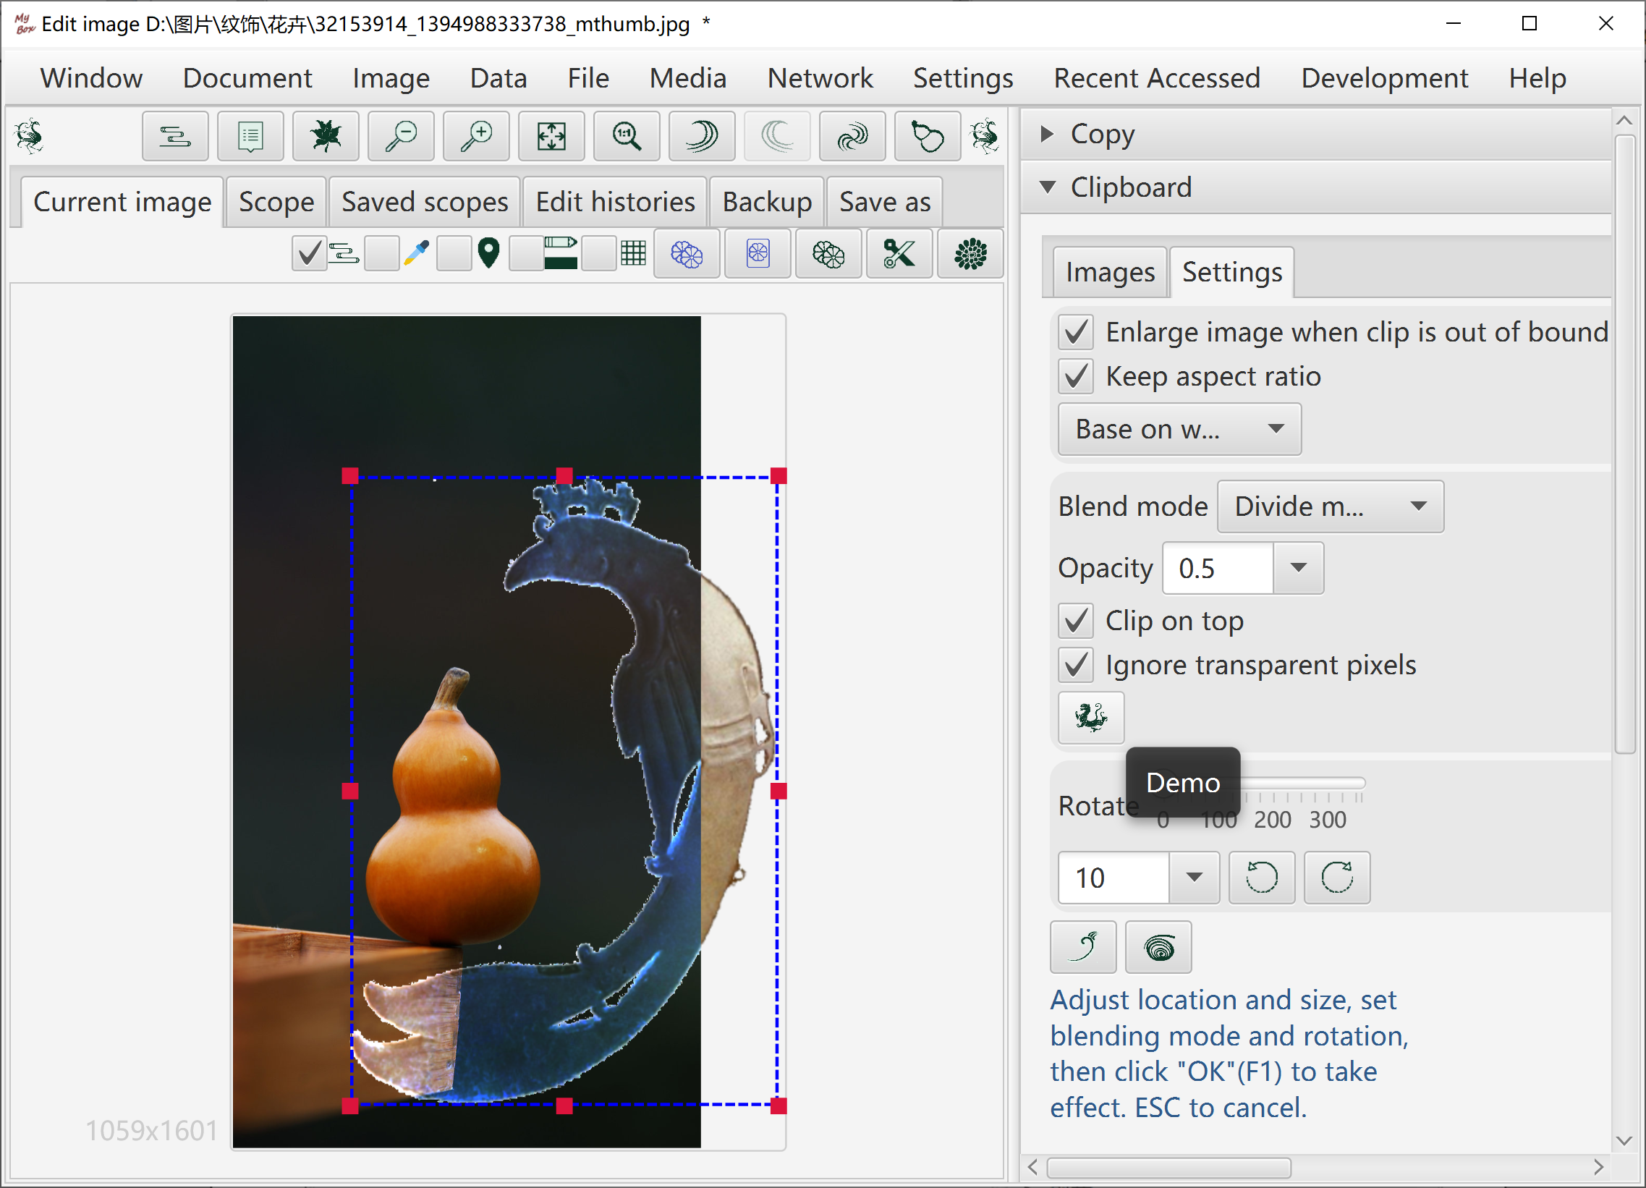Tick the checkbox beside the grid icon
This screenshot has height=1188, width=1646.
click(599, 254)
